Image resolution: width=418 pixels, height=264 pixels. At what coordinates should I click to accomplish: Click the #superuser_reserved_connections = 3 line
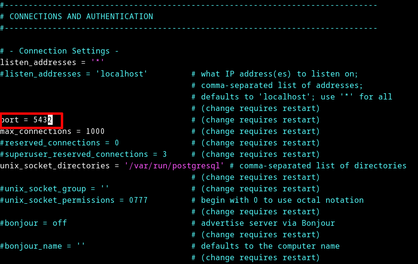[83, 154]
